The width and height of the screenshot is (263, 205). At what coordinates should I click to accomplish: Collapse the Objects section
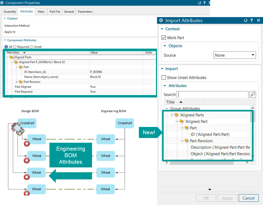pos(165,46)
